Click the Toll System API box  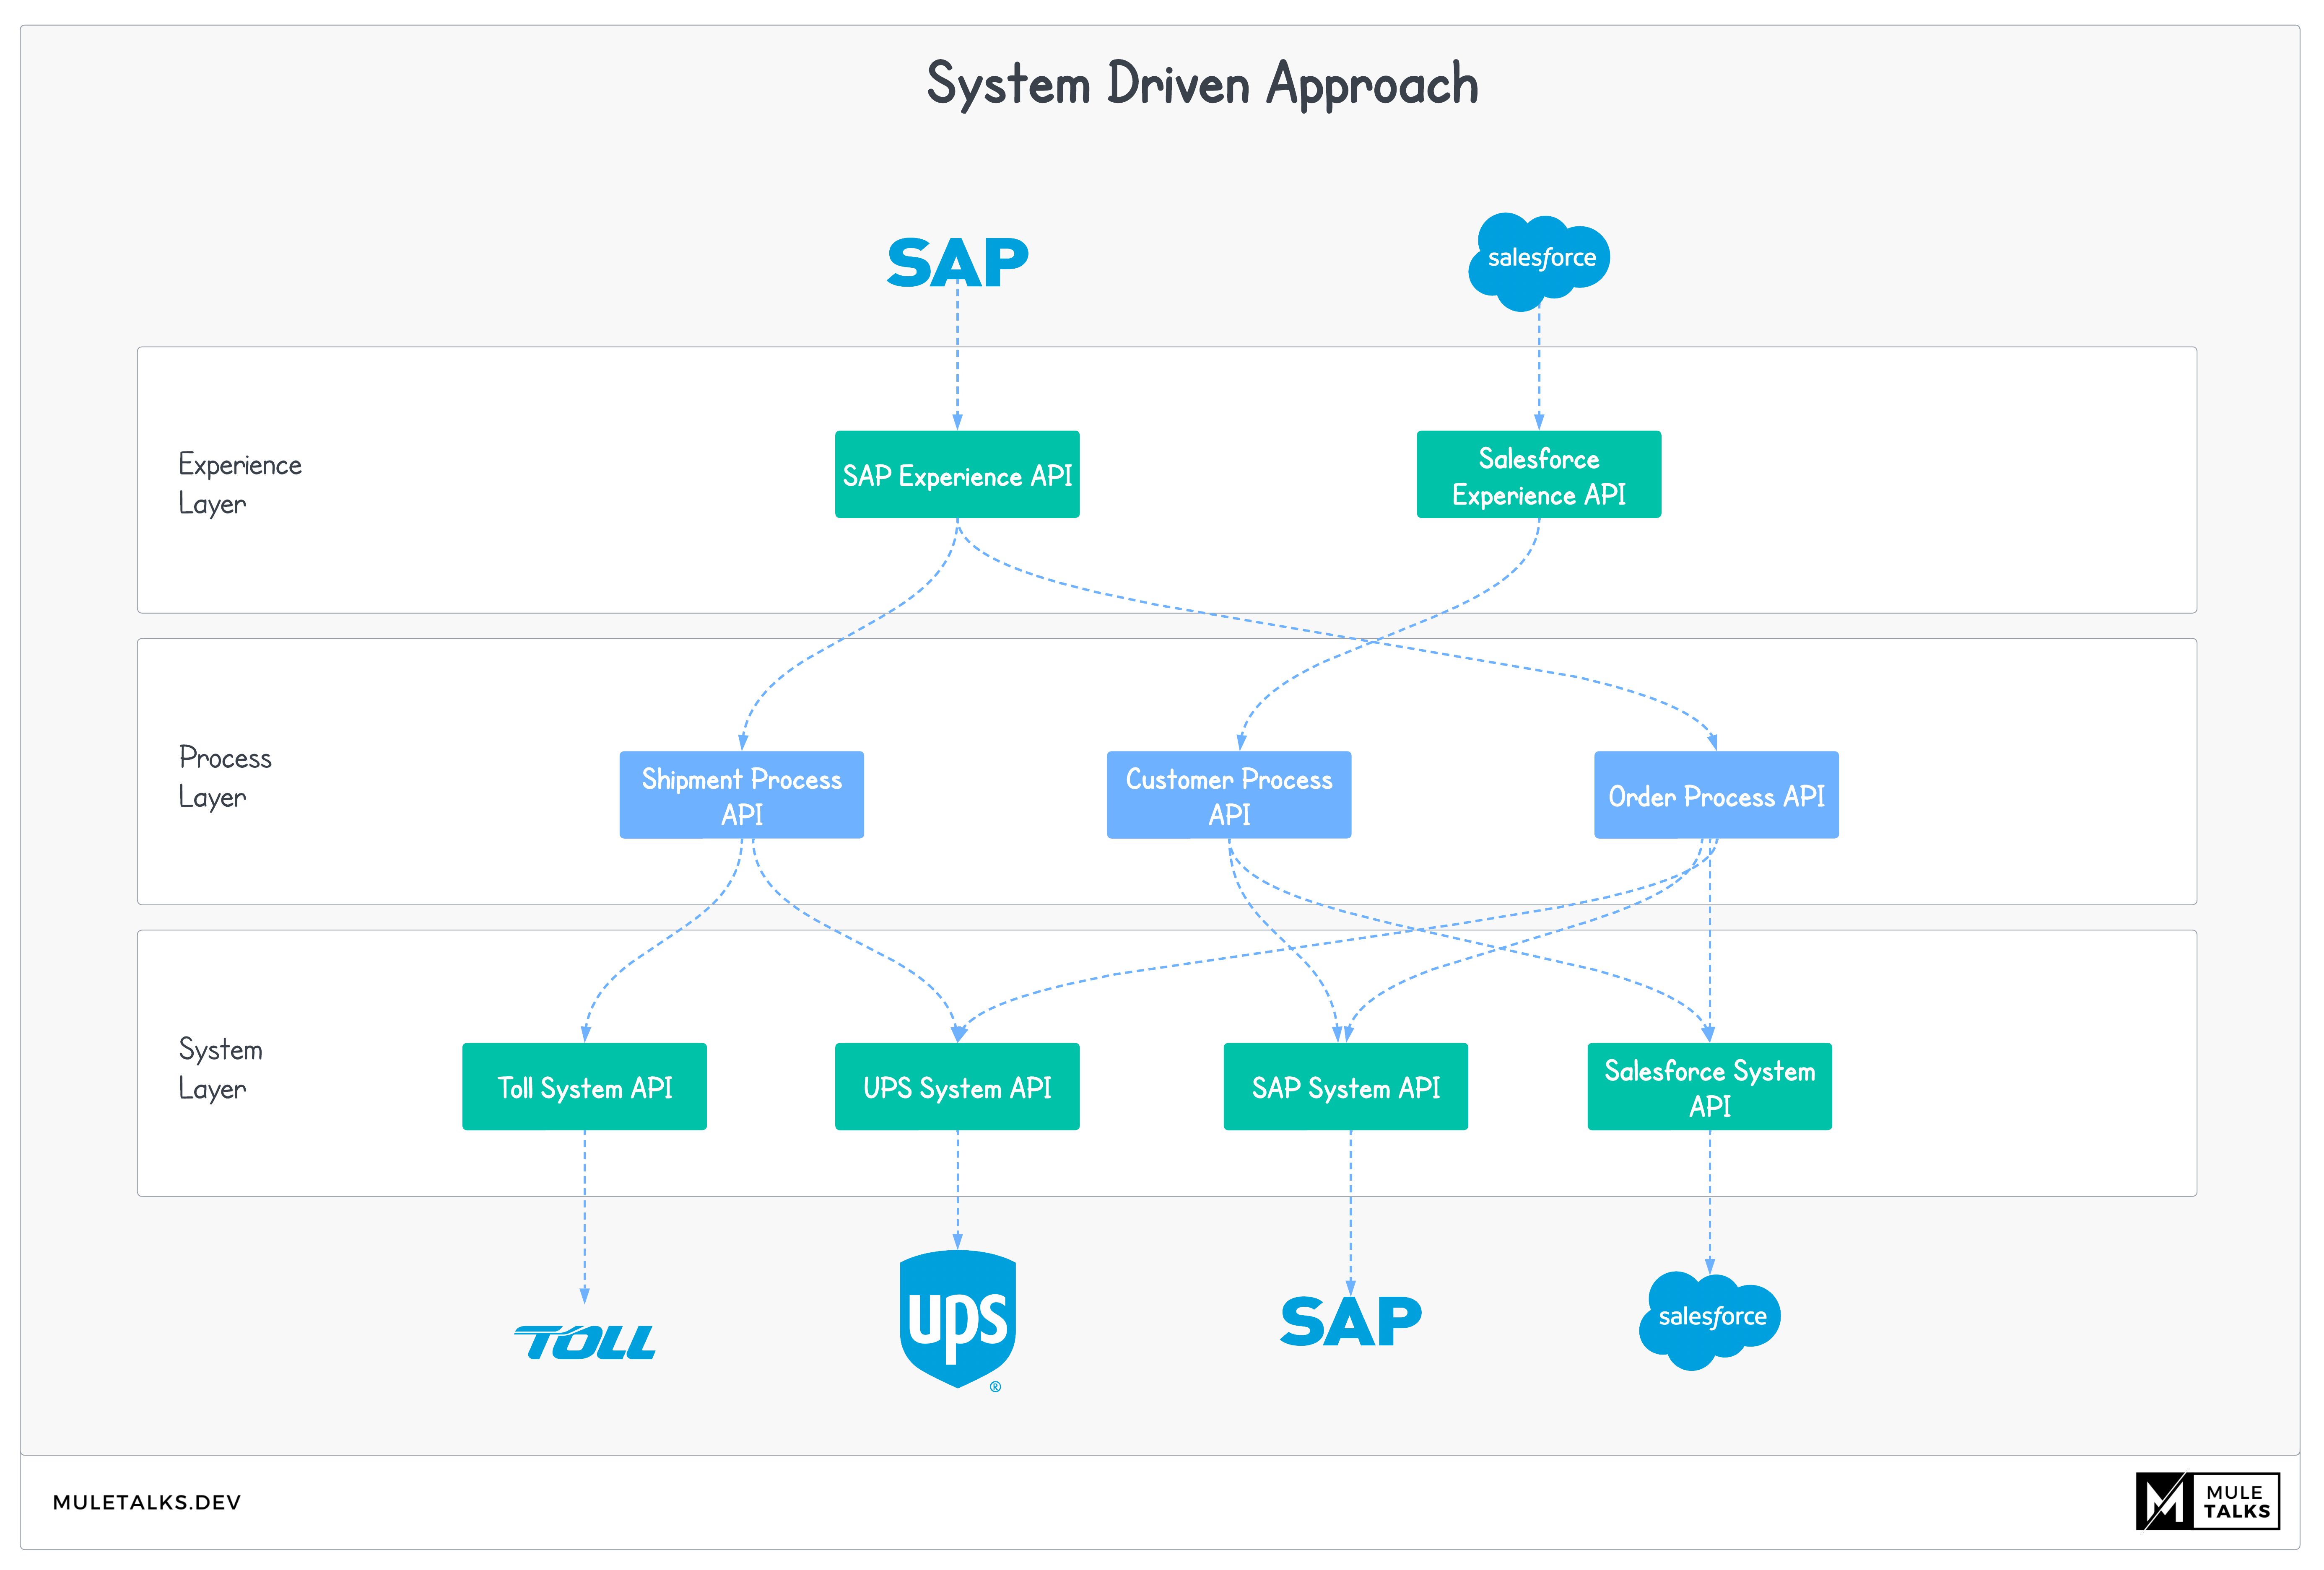tap(584, 1087)
